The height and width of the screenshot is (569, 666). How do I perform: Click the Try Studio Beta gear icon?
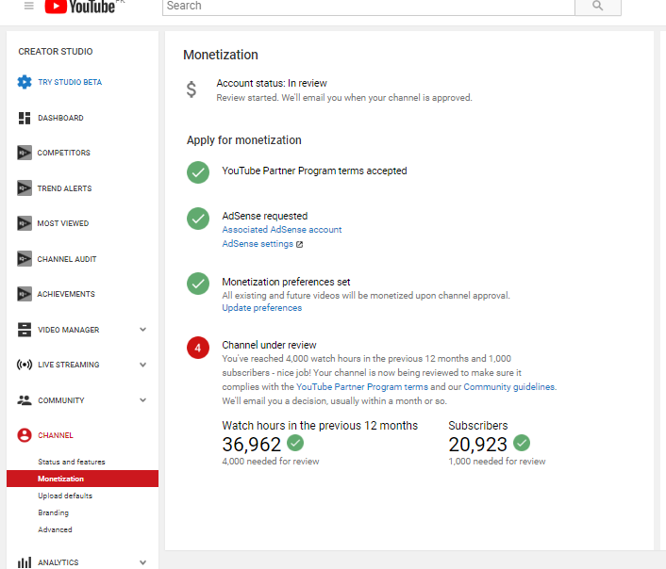click(x=25, y=82)
